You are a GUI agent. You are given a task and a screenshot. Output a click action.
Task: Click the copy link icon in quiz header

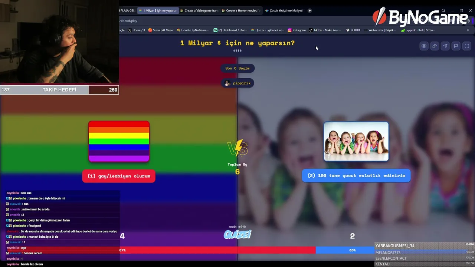pyautogui.click(x=435, y=46)
